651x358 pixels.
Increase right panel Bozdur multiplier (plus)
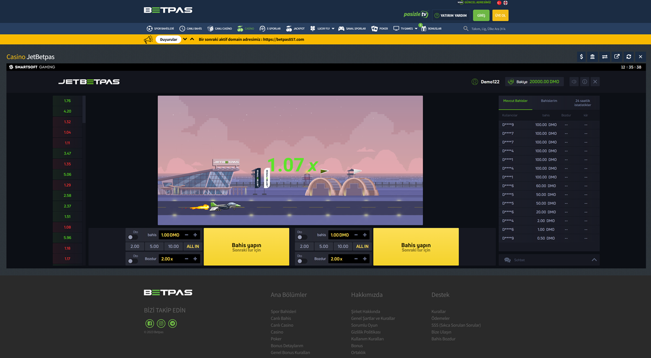coord(365,259)
